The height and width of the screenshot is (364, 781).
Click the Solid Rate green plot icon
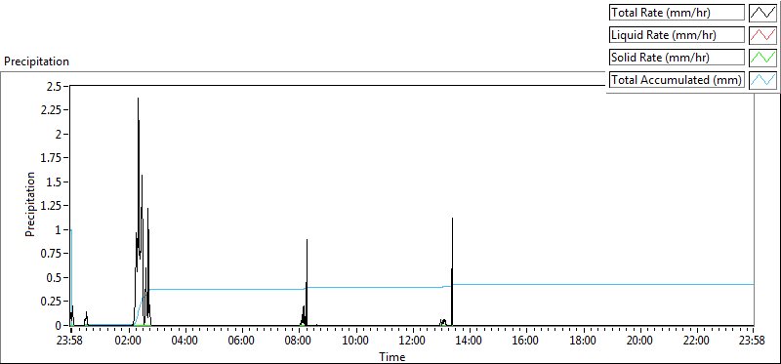(x=762, y=57)
